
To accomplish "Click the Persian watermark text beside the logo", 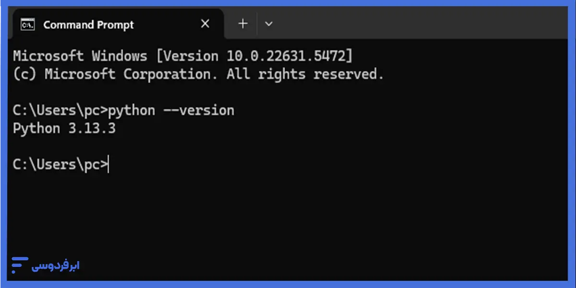I will click(x=56, y=265).
